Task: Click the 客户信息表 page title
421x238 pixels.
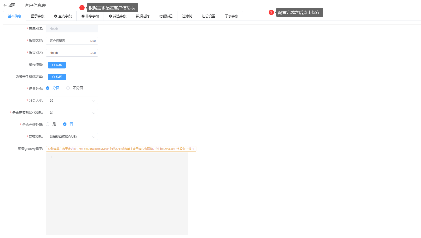Action: 35,5
